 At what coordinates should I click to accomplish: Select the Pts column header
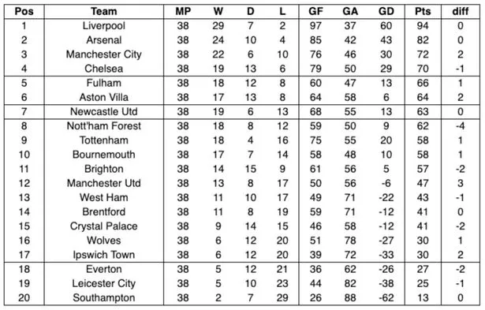423,12
